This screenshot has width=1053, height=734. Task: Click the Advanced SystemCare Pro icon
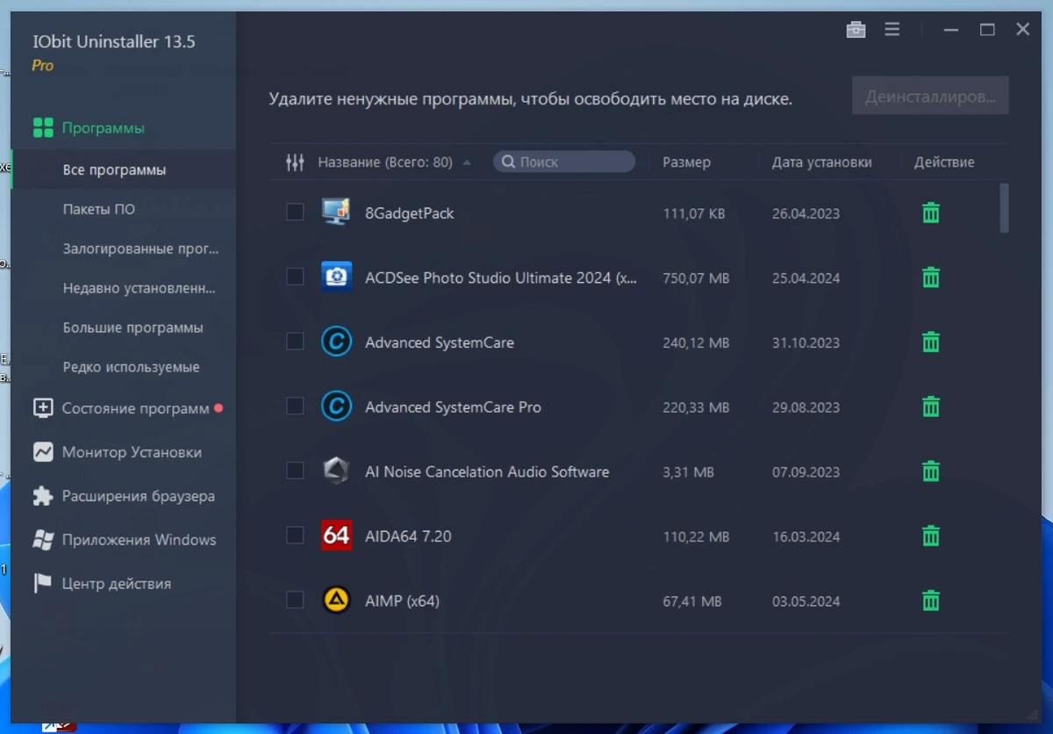point(336,407)
